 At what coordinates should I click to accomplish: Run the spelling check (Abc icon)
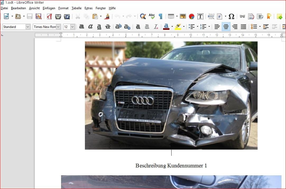click(x=152, y=16)
